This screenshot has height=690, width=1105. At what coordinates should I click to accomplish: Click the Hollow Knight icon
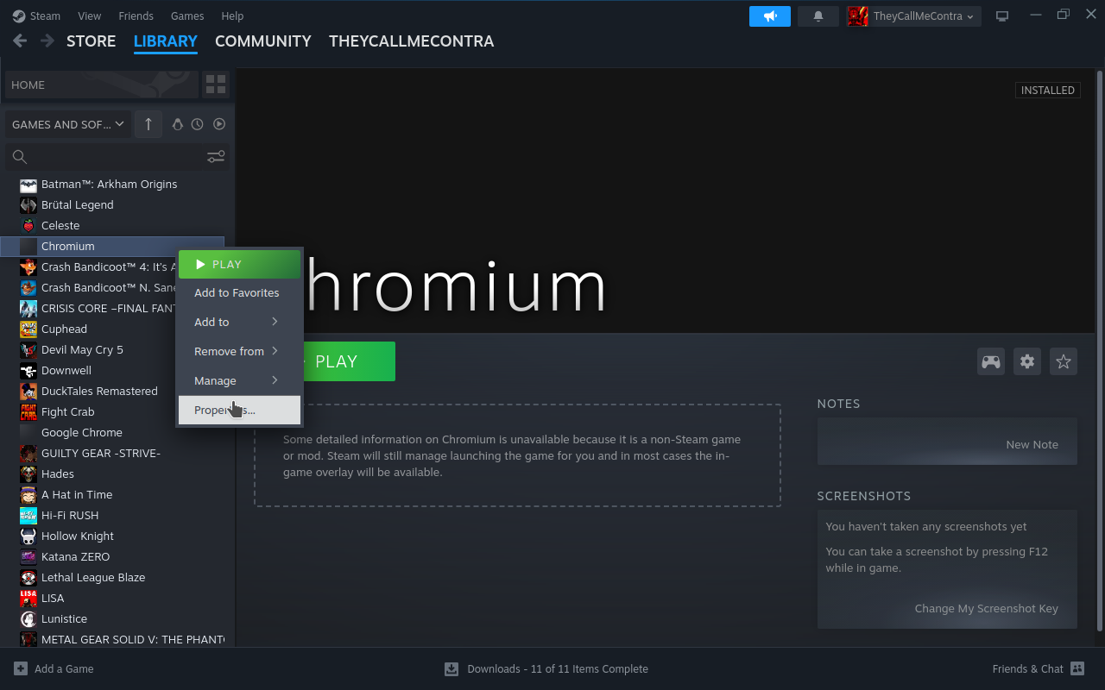point(28,536)
